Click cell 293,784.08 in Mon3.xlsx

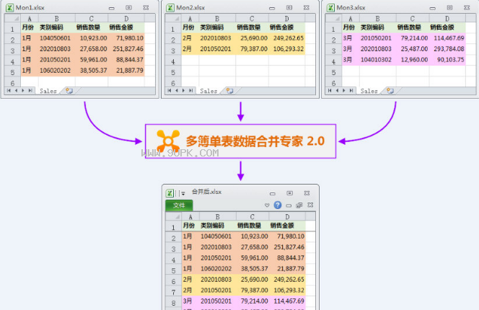[449, 49]
